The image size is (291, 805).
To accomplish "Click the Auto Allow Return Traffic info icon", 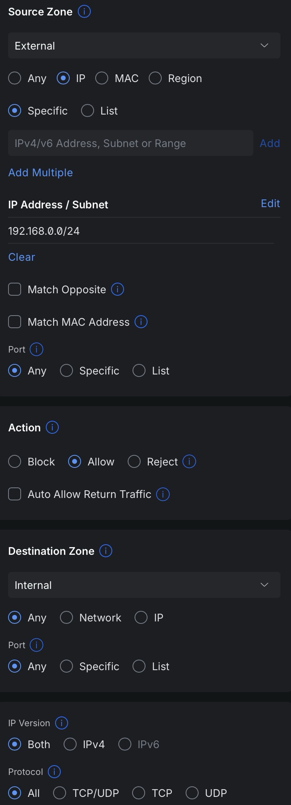I will (163, 494).
